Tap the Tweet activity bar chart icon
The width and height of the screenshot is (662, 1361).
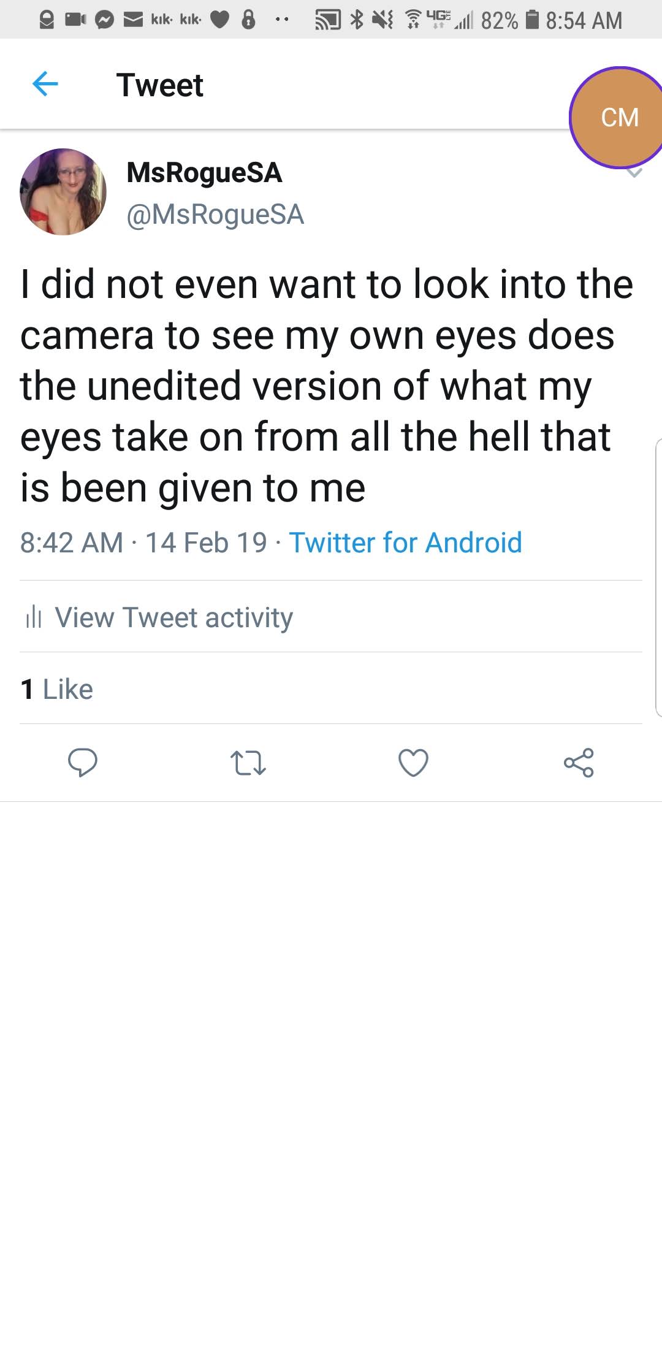pyautogui.click(x=34, y=617)
